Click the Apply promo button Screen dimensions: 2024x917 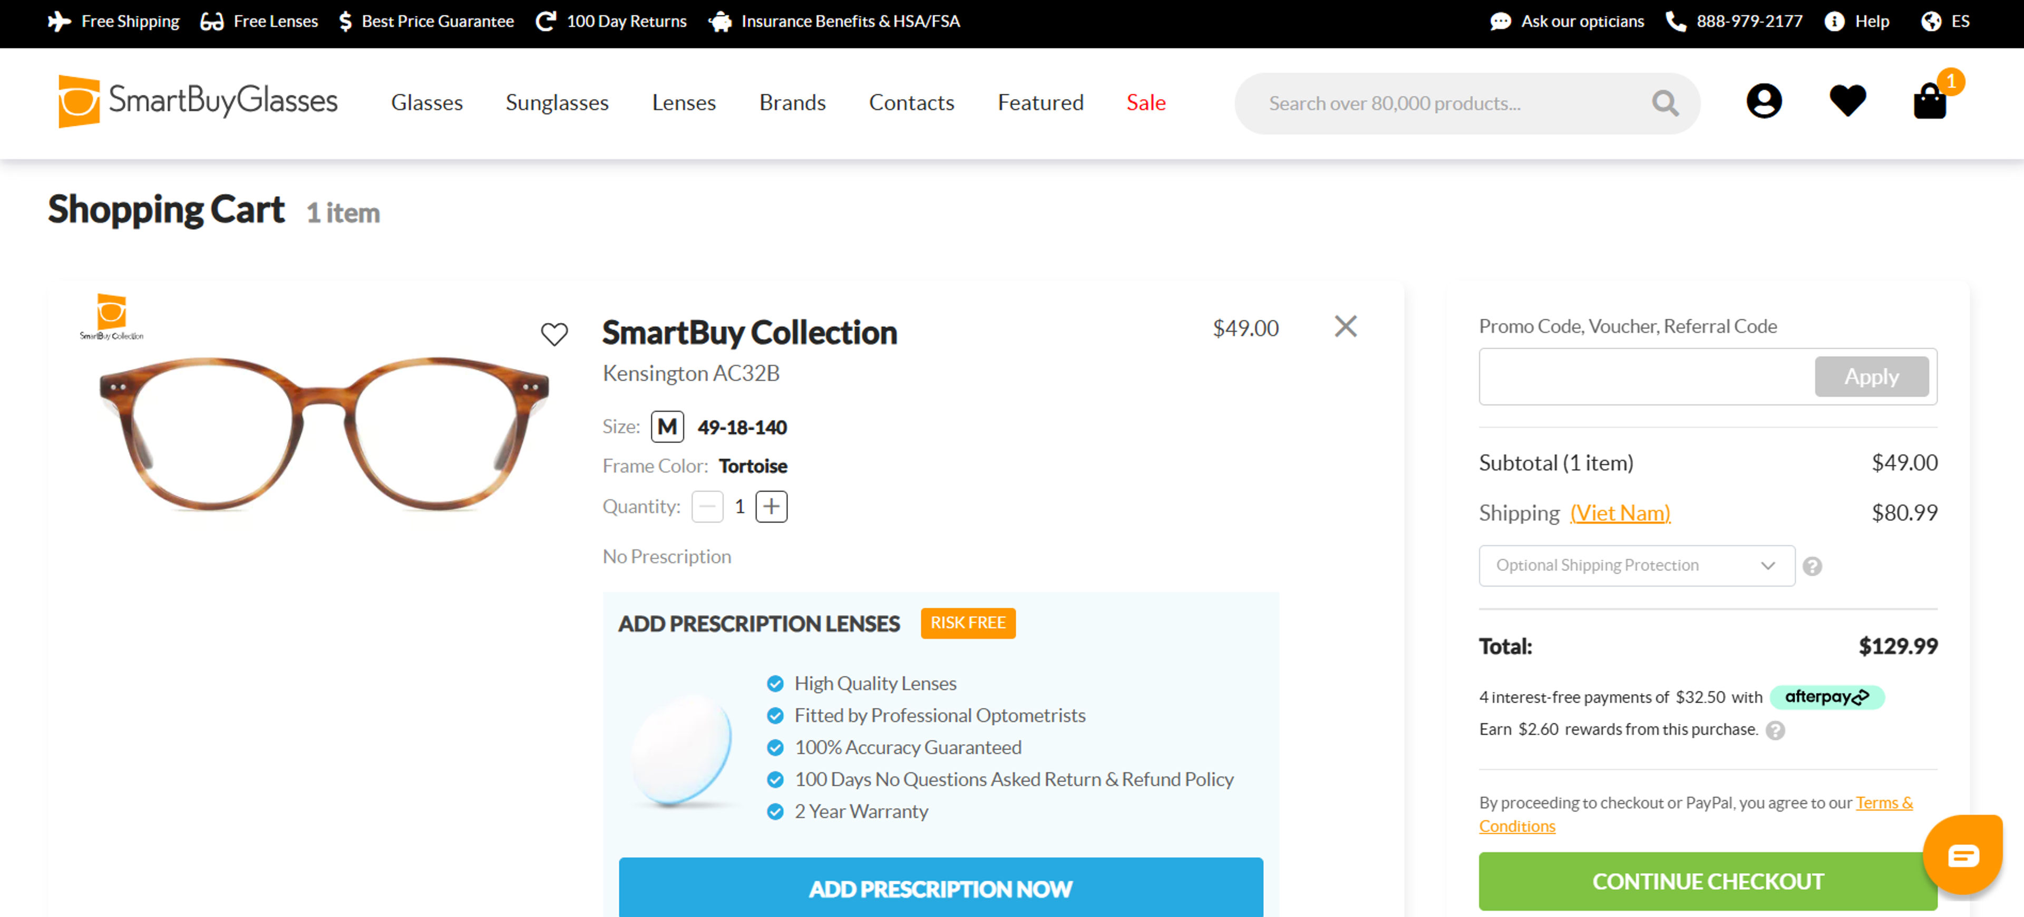[1871, 376]
